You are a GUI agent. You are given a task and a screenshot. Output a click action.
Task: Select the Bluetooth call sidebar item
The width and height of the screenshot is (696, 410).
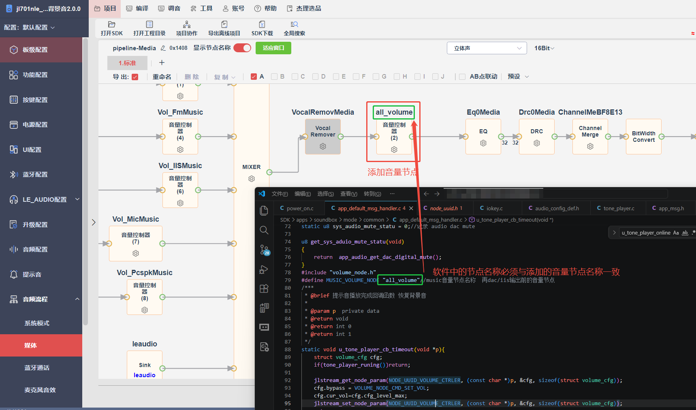click(37, 368)
